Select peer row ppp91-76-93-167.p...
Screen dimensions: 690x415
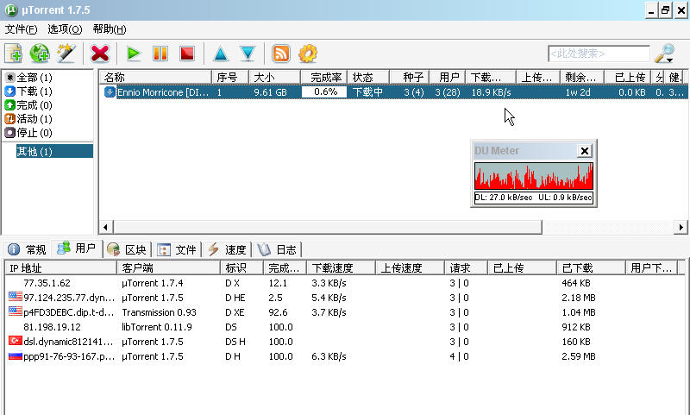coord(345,356)
